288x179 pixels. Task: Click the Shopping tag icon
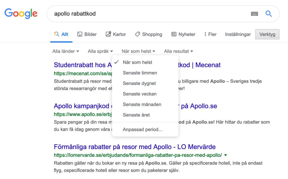point(138,34)
